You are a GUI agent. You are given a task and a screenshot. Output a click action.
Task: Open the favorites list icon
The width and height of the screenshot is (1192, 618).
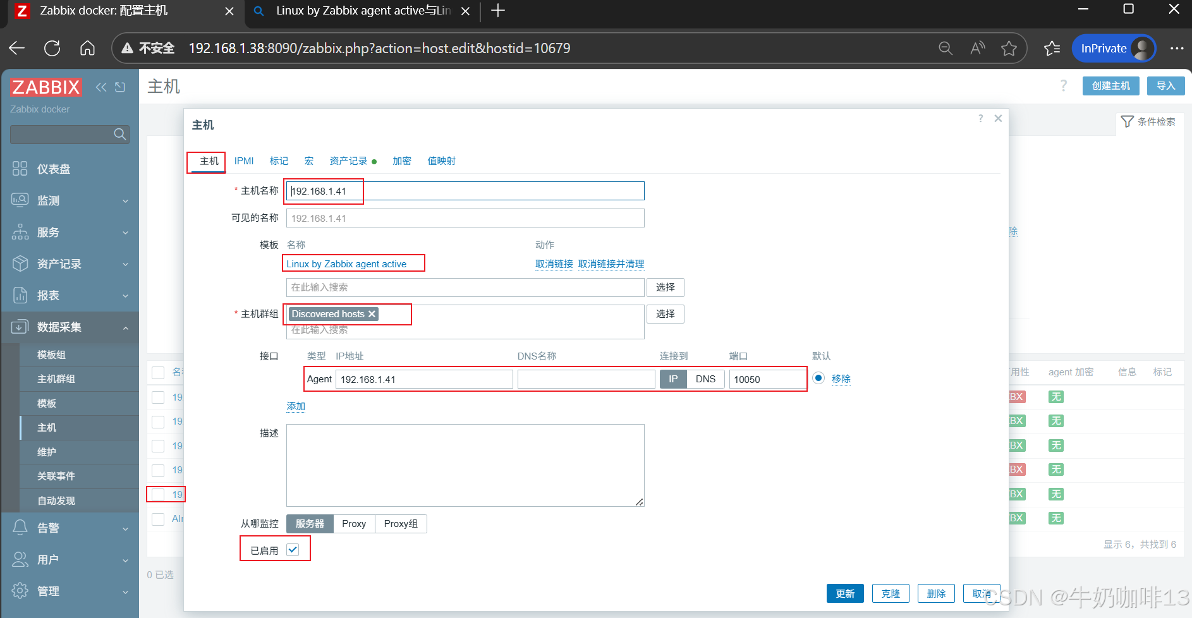[x=1052, y=48]
